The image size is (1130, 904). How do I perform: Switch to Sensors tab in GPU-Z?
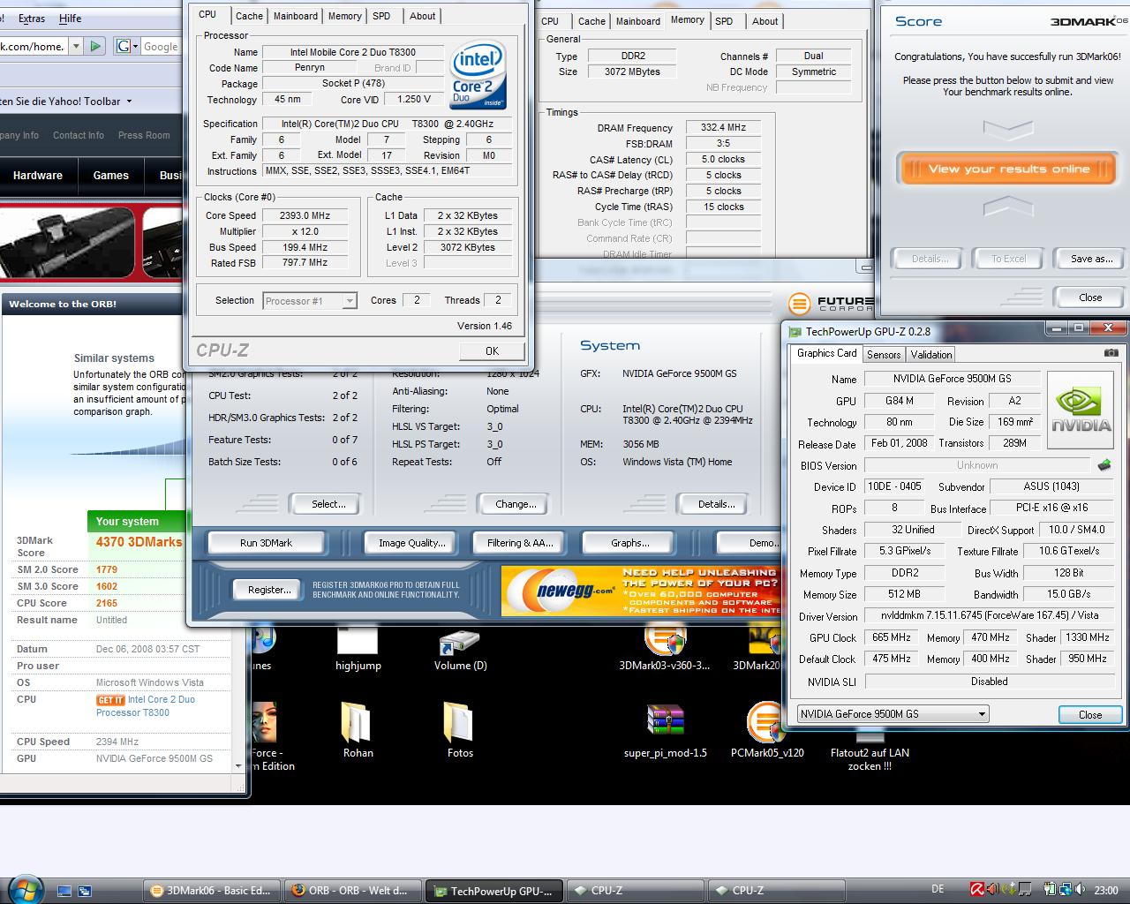(884, 354)
